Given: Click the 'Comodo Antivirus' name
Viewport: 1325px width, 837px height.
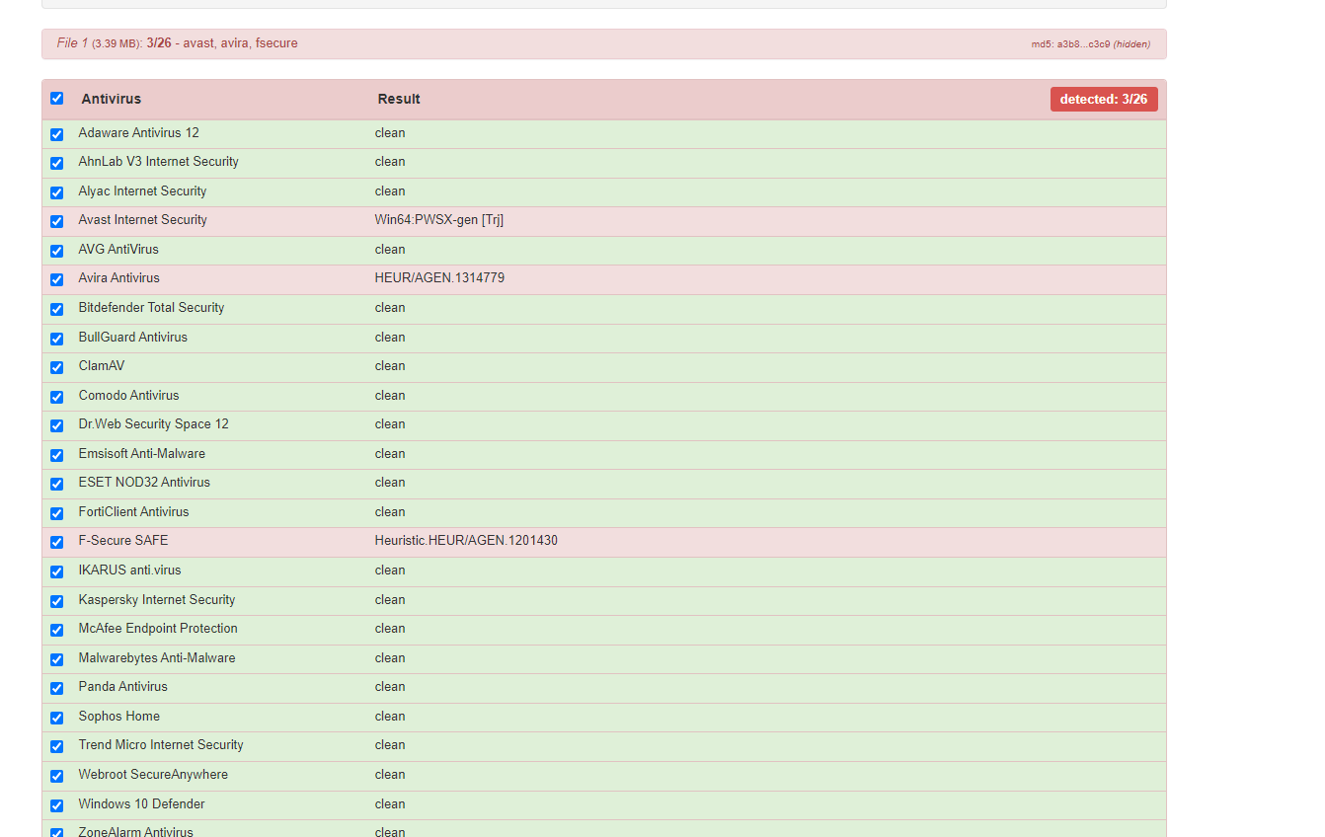Looking at the screenshot, I should [128, 396].
